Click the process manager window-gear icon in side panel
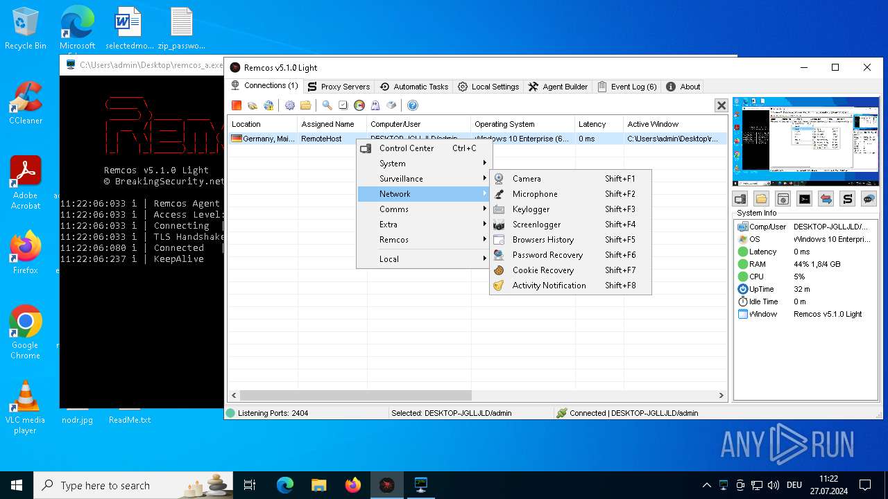 tap(783, 199)
